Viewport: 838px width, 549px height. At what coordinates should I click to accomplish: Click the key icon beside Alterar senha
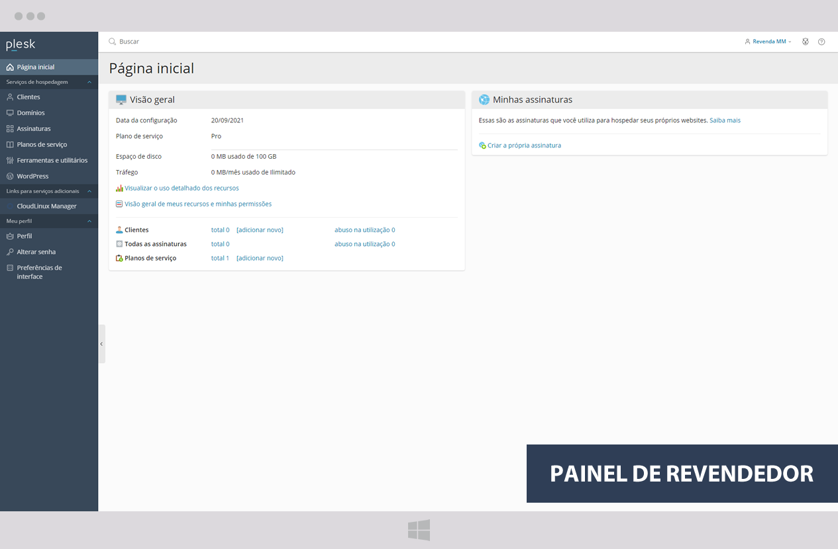[x=10, y=252]
